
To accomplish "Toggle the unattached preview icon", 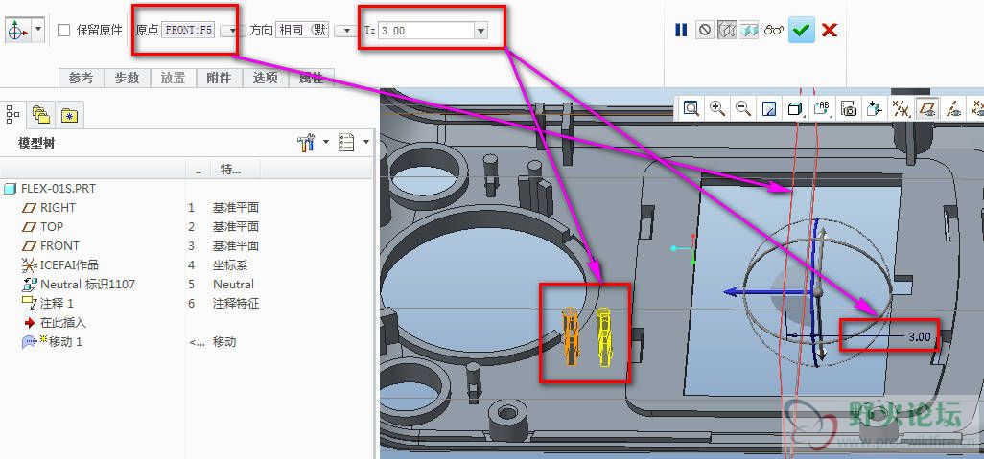I will point(726,30).
